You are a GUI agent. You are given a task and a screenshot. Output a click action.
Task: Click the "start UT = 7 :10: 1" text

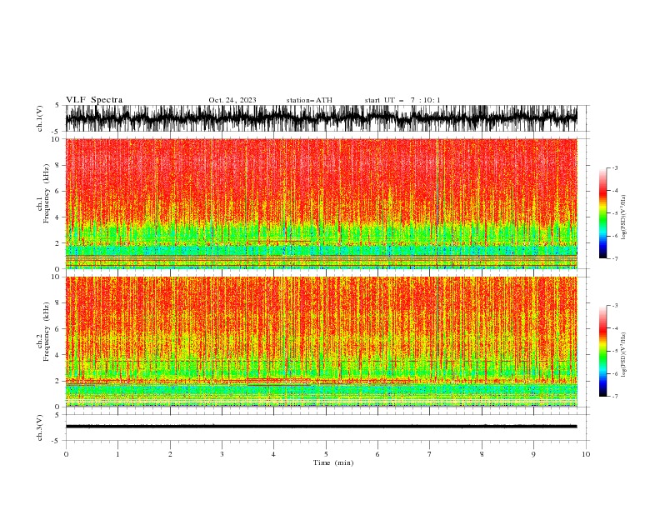click(402, 100)
